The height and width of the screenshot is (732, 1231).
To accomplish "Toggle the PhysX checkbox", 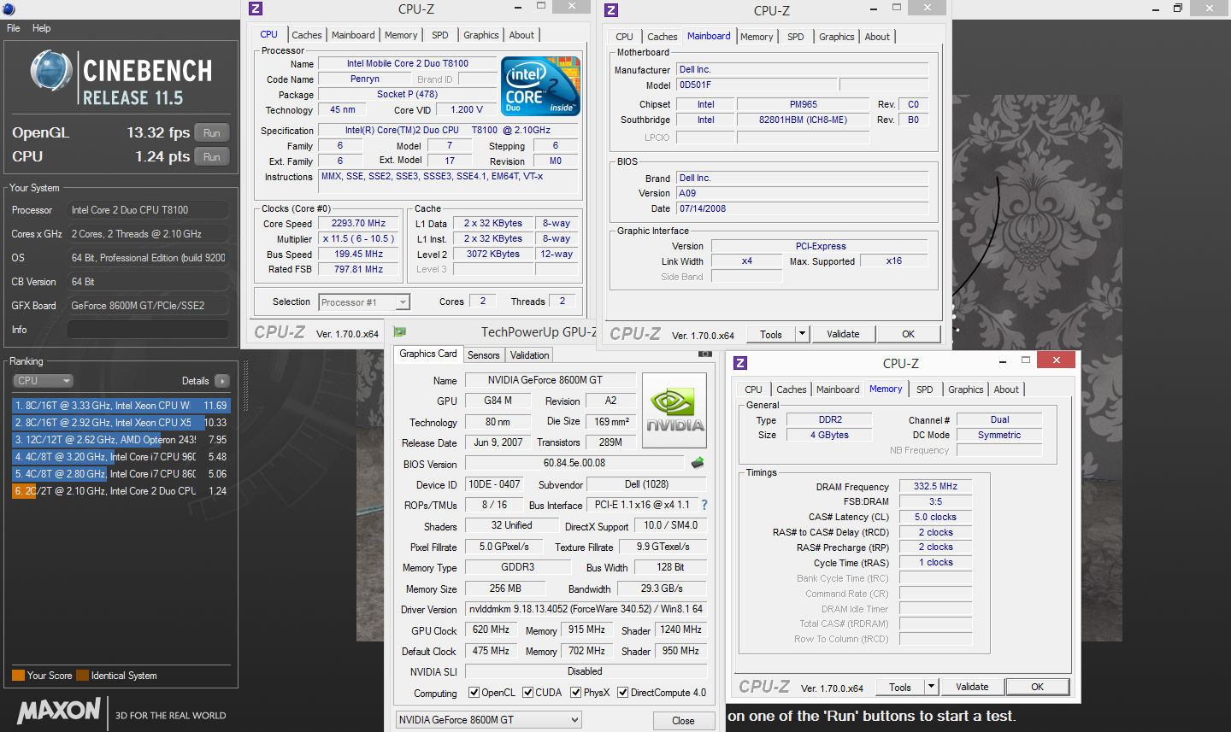I will click(x=576, y=693).
